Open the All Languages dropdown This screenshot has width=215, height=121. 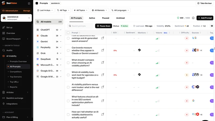(120, 10)
